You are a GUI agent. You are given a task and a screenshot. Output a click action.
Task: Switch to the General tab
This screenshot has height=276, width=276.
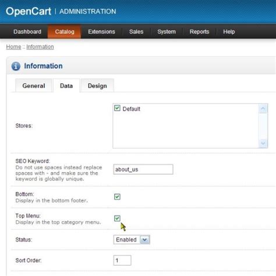pos(34,86)
